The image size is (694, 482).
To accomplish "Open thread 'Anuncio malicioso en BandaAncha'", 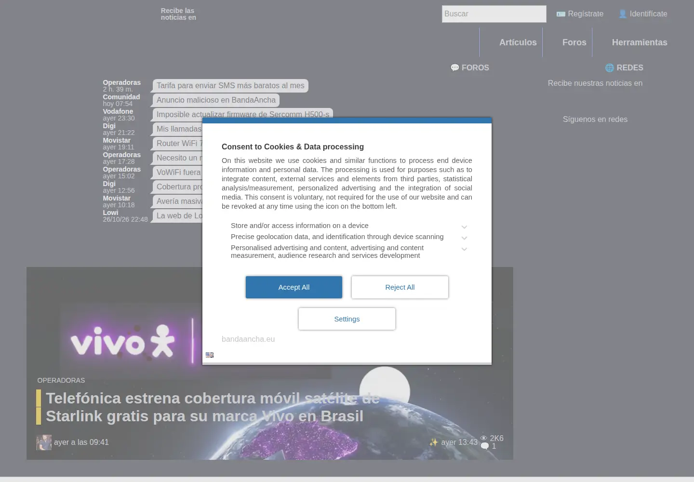I will 216,100.
